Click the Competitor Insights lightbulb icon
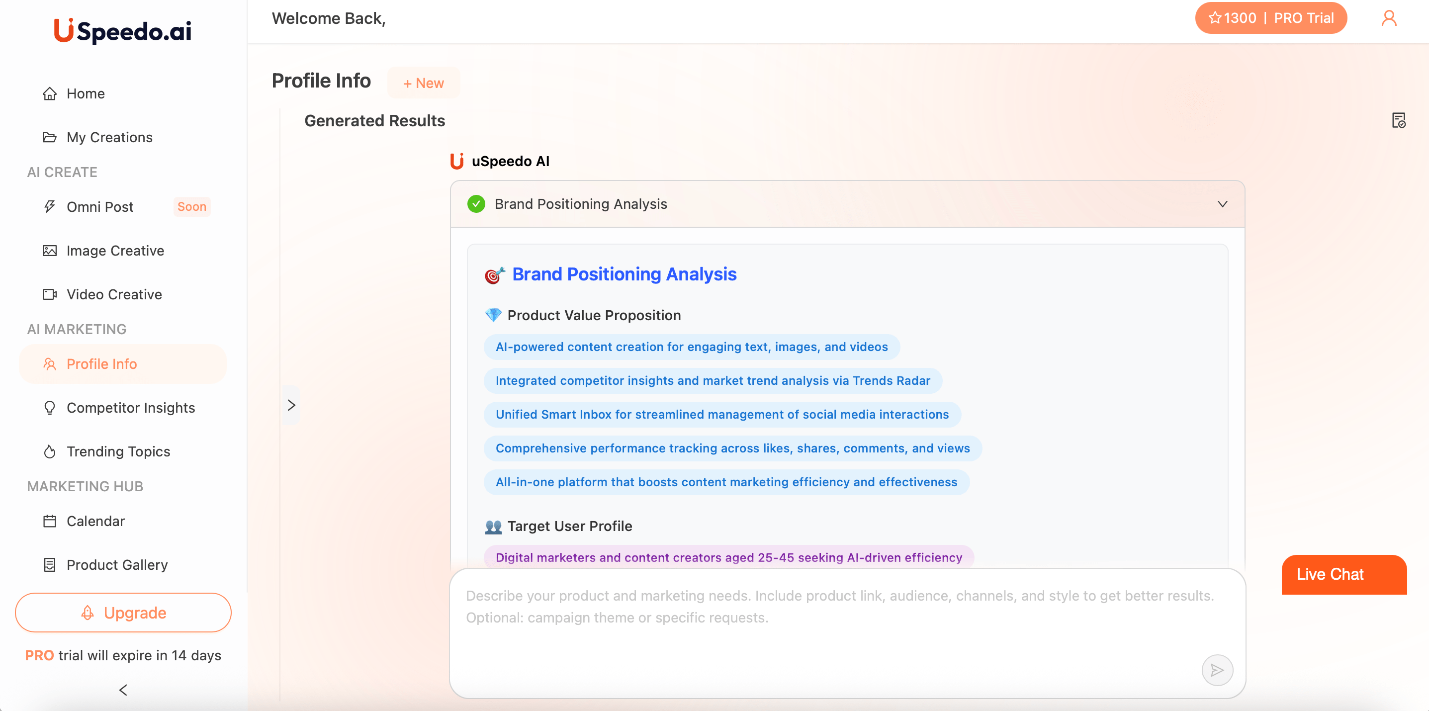1429x711 pixels. pos(49,408)
